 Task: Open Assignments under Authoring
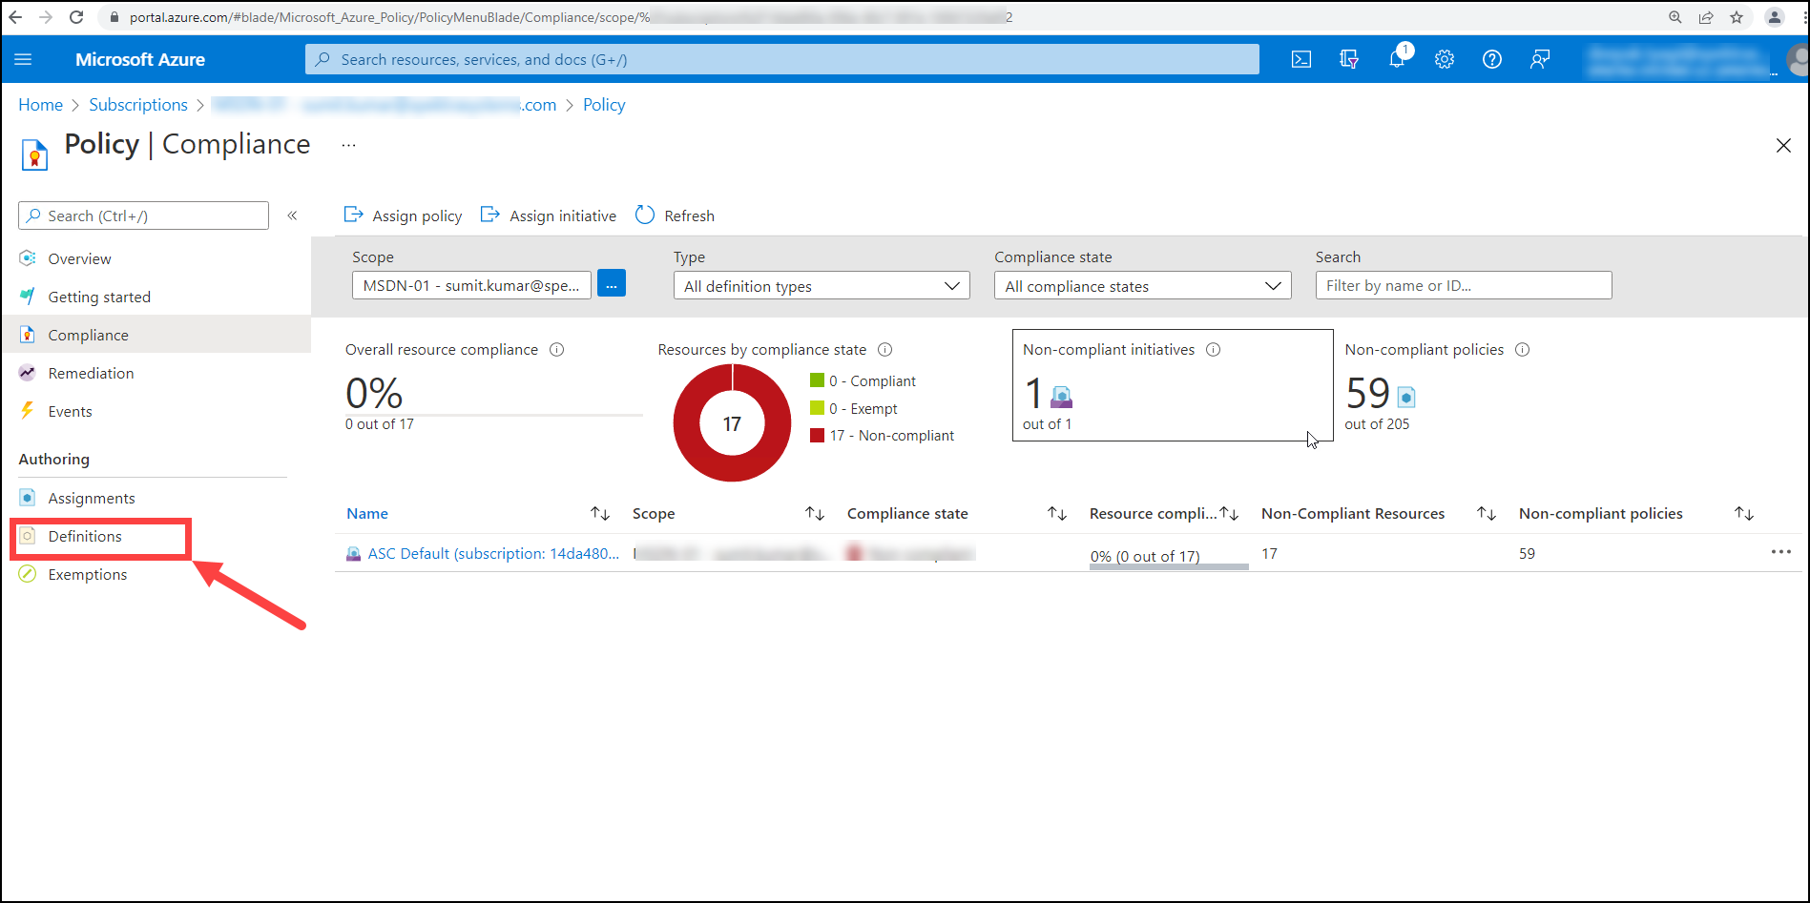pyautogui.click(x=92, y=498)
